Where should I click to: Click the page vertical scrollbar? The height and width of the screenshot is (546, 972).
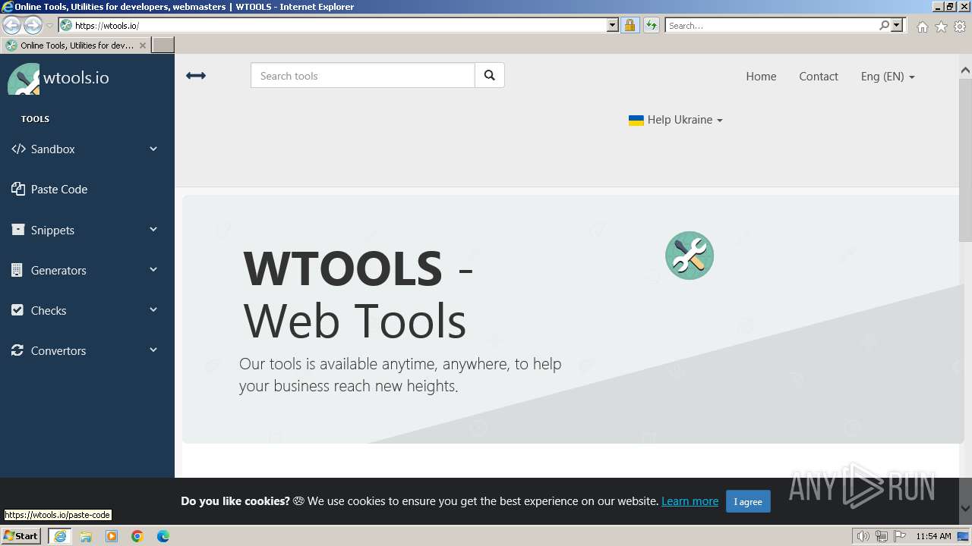965,159
